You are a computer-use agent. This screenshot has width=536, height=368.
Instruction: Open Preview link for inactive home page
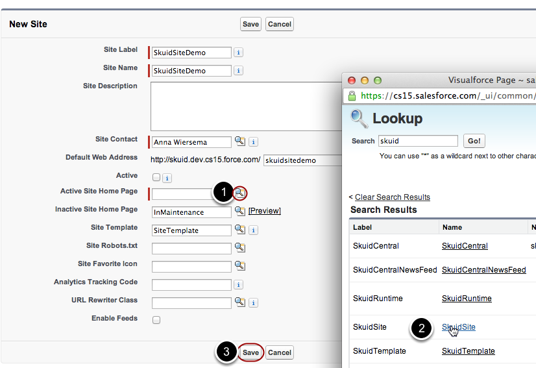265,212
